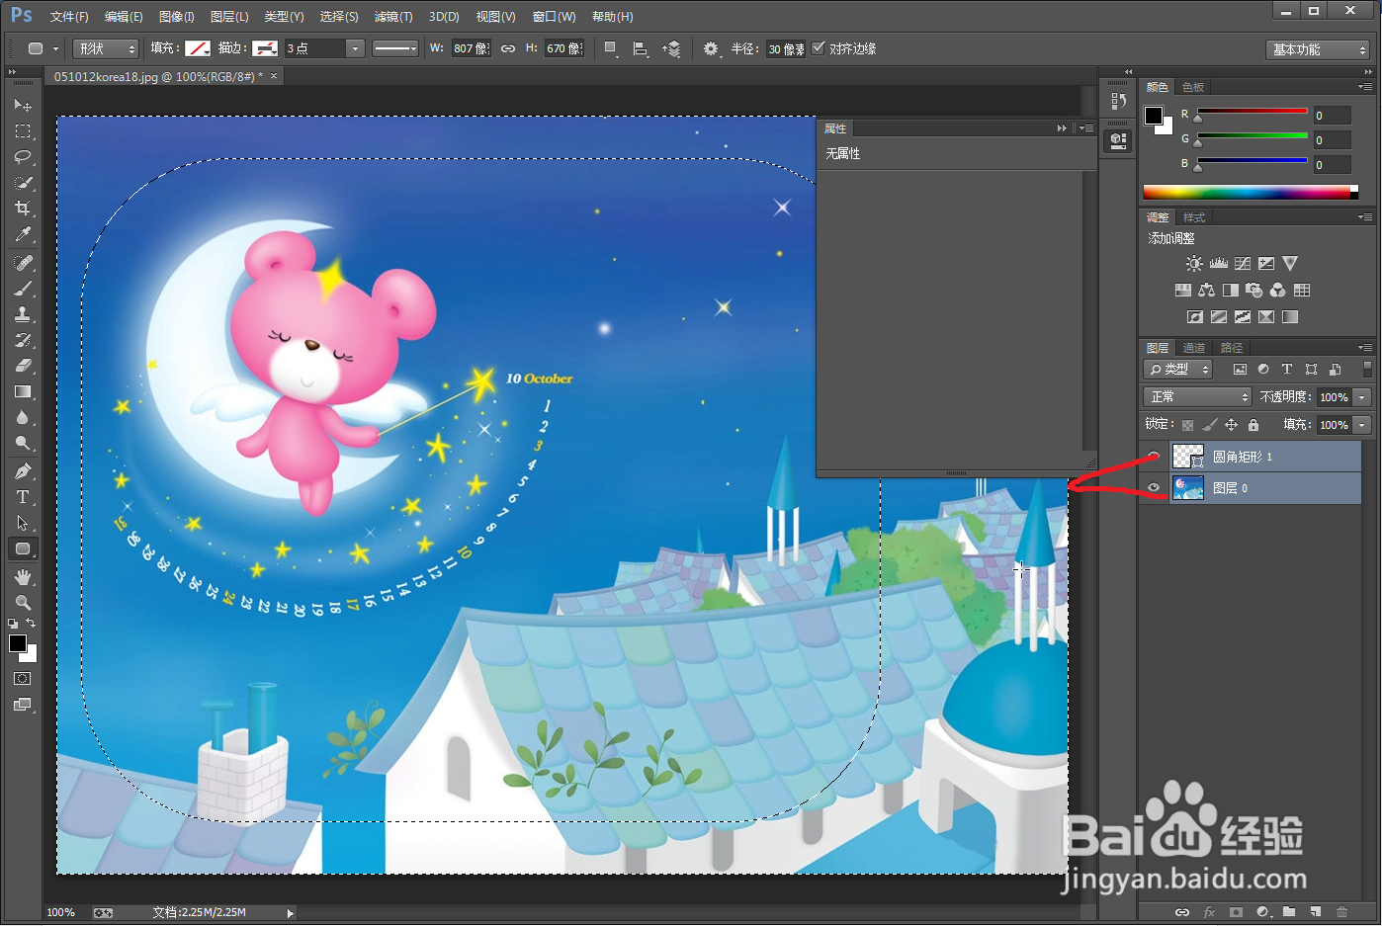The image size is (1382, 926).
Task: Add a Brightness/Contrast adjustment
Action: tap(1194, 264)
